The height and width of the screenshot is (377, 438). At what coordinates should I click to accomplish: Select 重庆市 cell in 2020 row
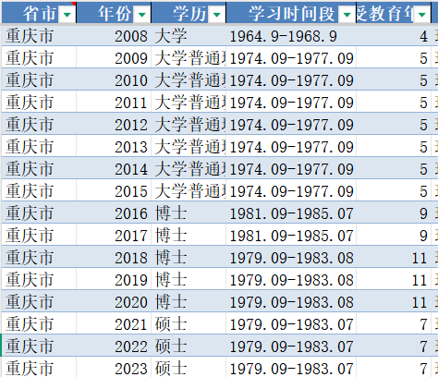pos(39,301)
